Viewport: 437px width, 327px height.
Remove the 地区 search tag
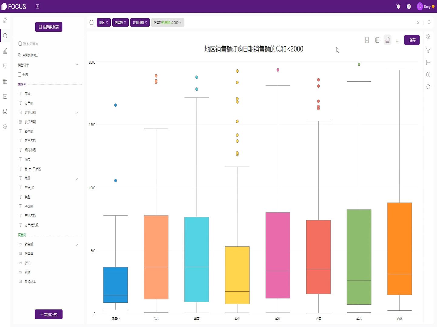(107, 22)
